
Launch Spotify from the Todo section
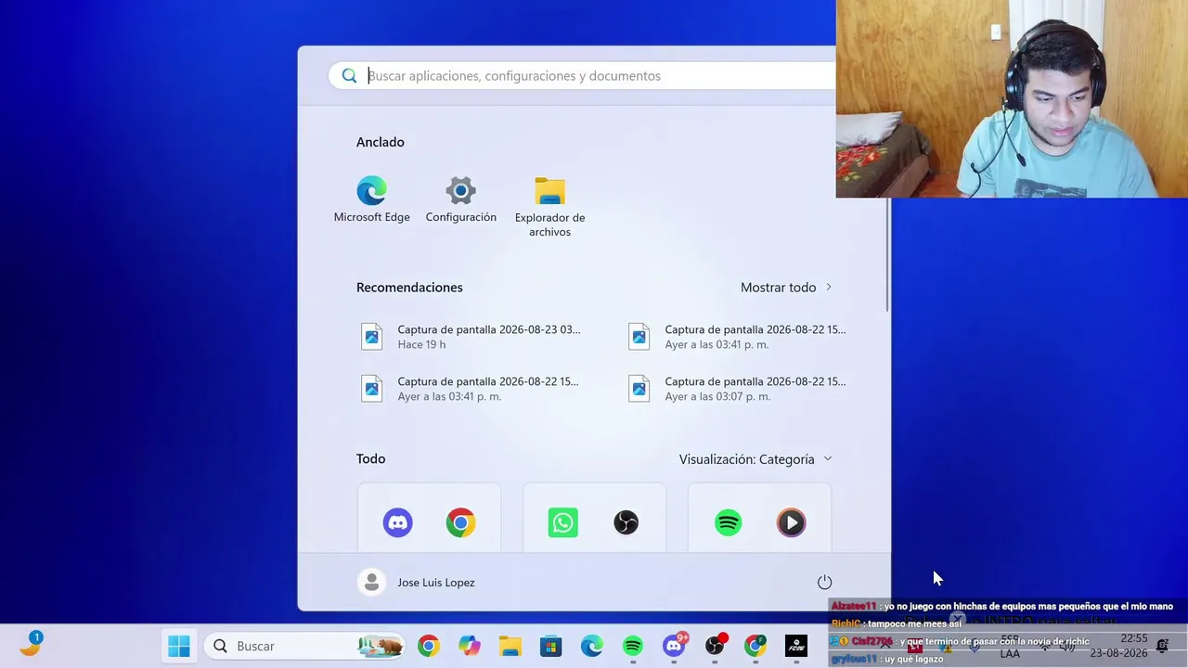pyautogui.click(x=728, y=522)
